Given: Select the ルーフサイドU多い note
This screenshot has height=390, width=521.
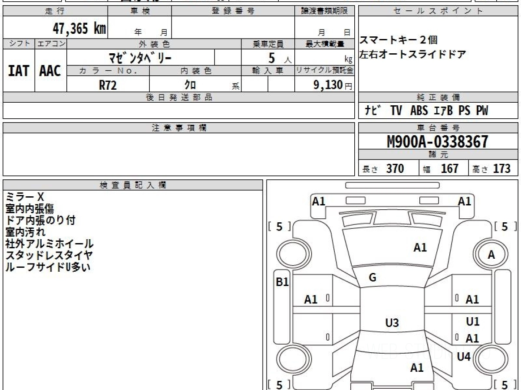Looking at the screenshot, I should [x=48, y=267].
